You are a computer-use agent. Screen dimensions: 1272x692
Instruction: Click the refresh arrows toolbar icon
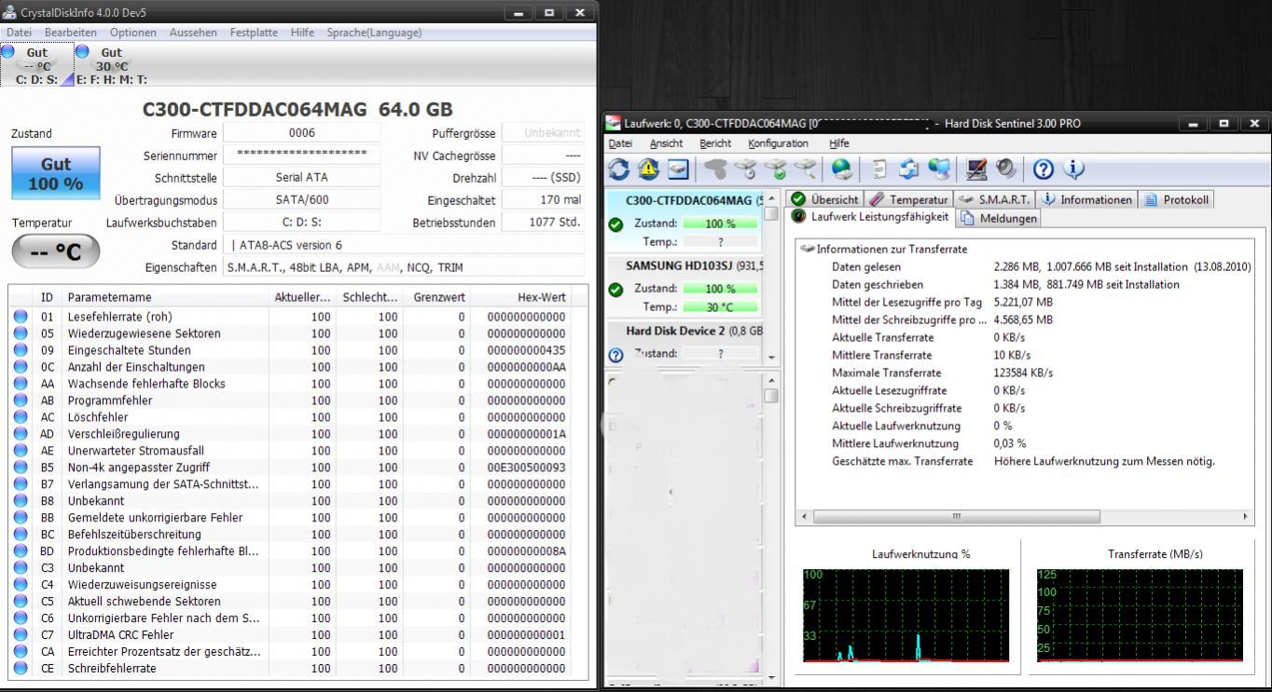tap(619, 170)
